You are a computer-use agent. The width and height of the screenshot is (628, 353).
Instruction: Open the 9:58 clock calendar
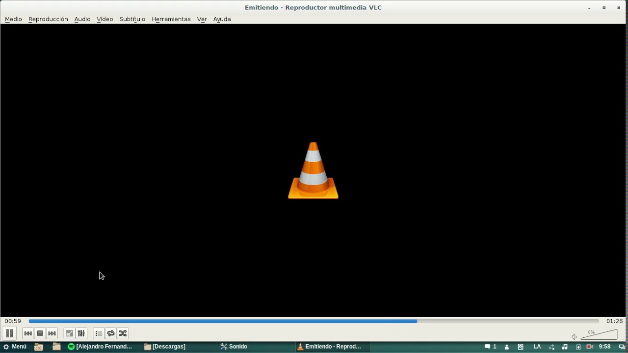[x=604, y=347]
